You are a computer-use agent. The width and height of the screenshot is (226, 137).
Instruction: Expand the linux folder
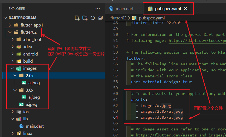(13, 133)
